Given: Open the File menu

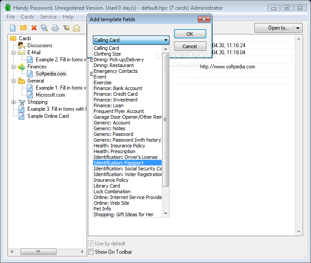Looking at the screenshot, I should tap(11, 17).
